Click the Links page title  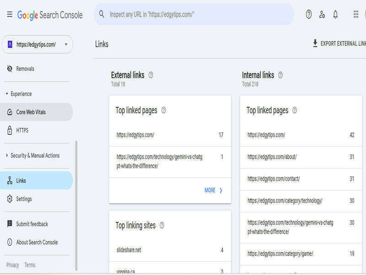(x=102, y=44)
